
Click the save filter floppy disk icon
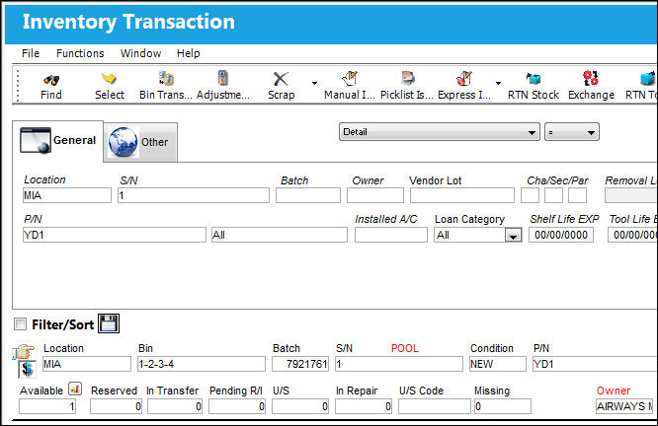[109, 323]
